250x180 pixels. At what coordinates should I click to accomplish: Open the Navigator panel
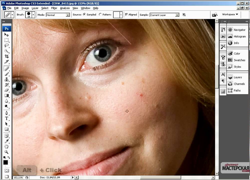(x=238, y=30)
